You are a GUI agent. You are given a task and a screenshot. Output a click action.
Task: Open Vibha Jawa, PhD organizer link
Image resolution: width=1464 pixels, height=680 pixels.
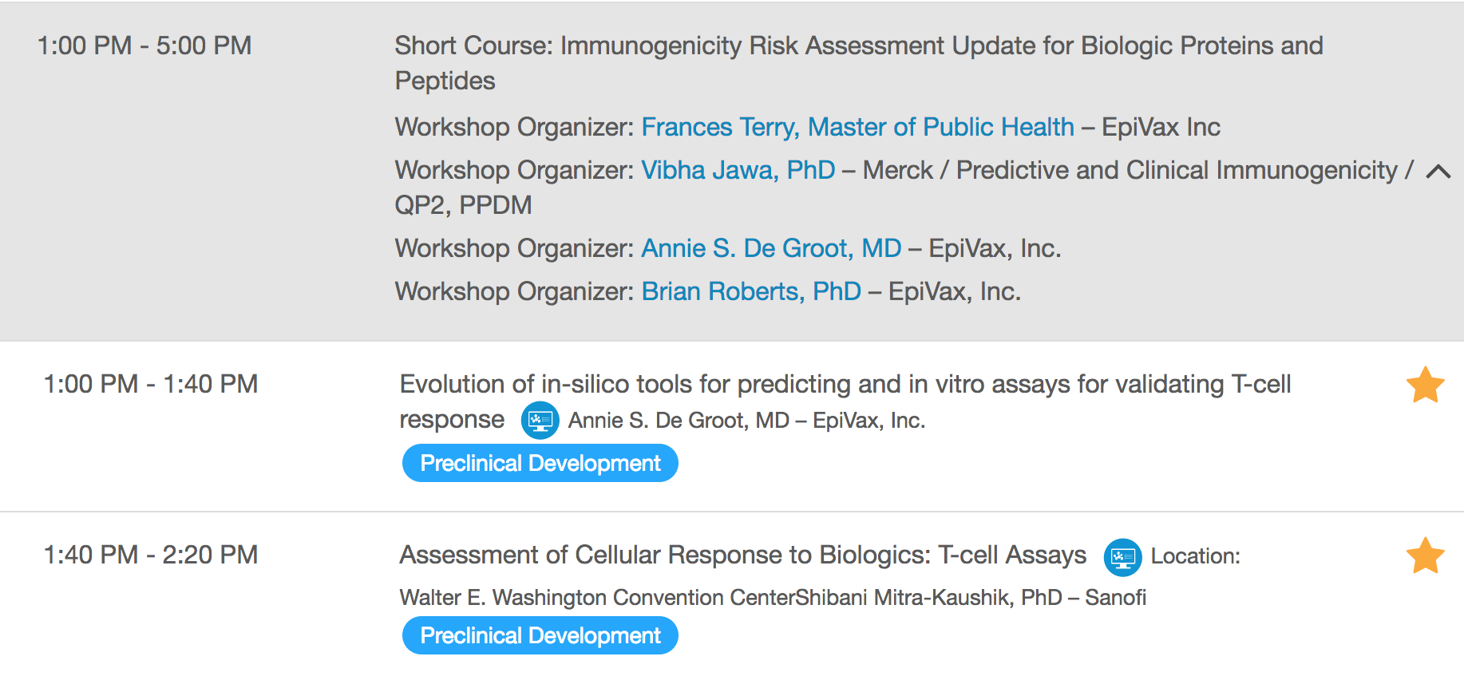[738, 170]
